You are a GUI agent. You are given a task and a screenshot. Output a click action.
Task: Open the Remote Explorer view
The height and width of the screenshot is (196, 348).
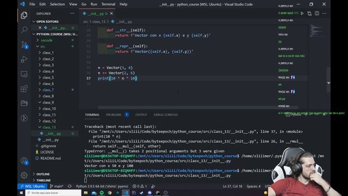click(x=24, y=74)
